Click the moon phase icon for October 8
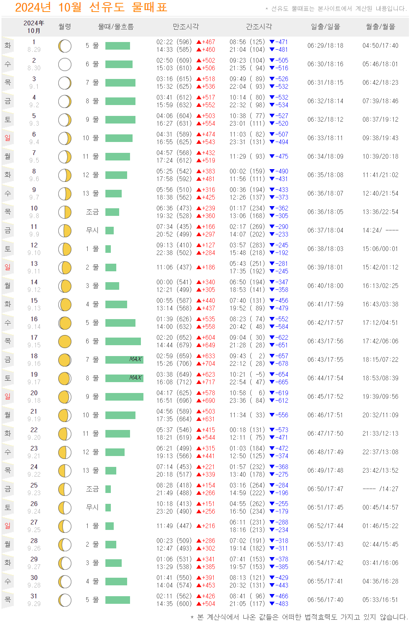 65,175
